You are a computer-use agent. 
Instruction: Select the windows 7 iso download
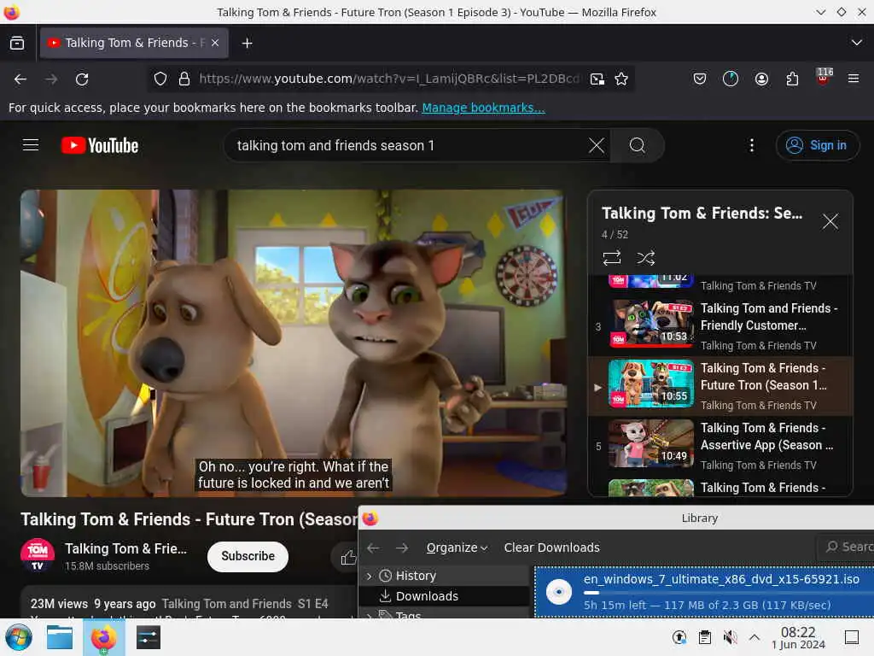[x=704, y=592]
